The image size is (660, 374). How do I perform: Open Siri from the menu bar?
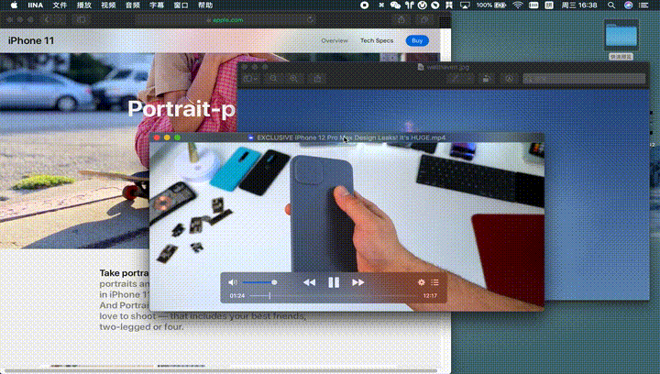coord(628,5)
